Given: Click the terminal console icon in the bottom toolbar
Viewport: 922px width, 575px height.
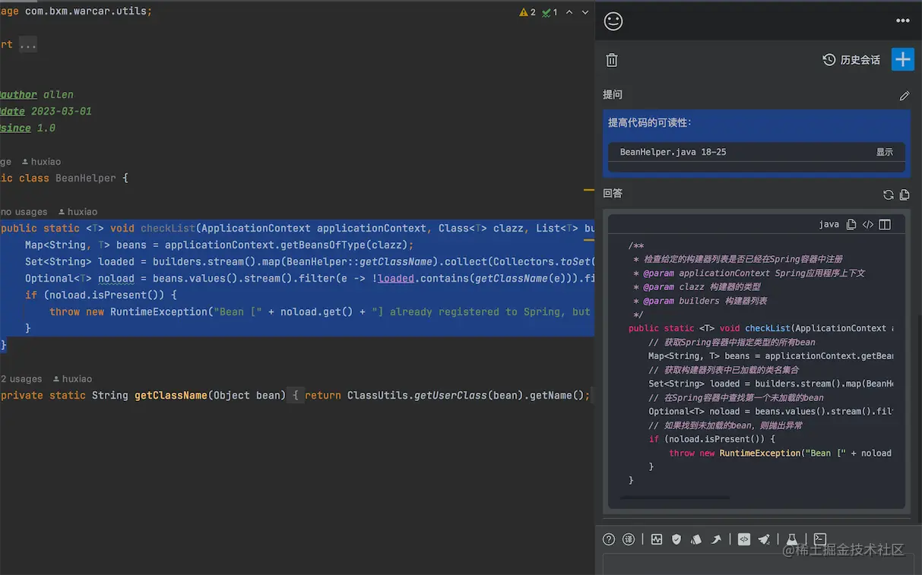Looking at the screenshot, I should 820,539.
